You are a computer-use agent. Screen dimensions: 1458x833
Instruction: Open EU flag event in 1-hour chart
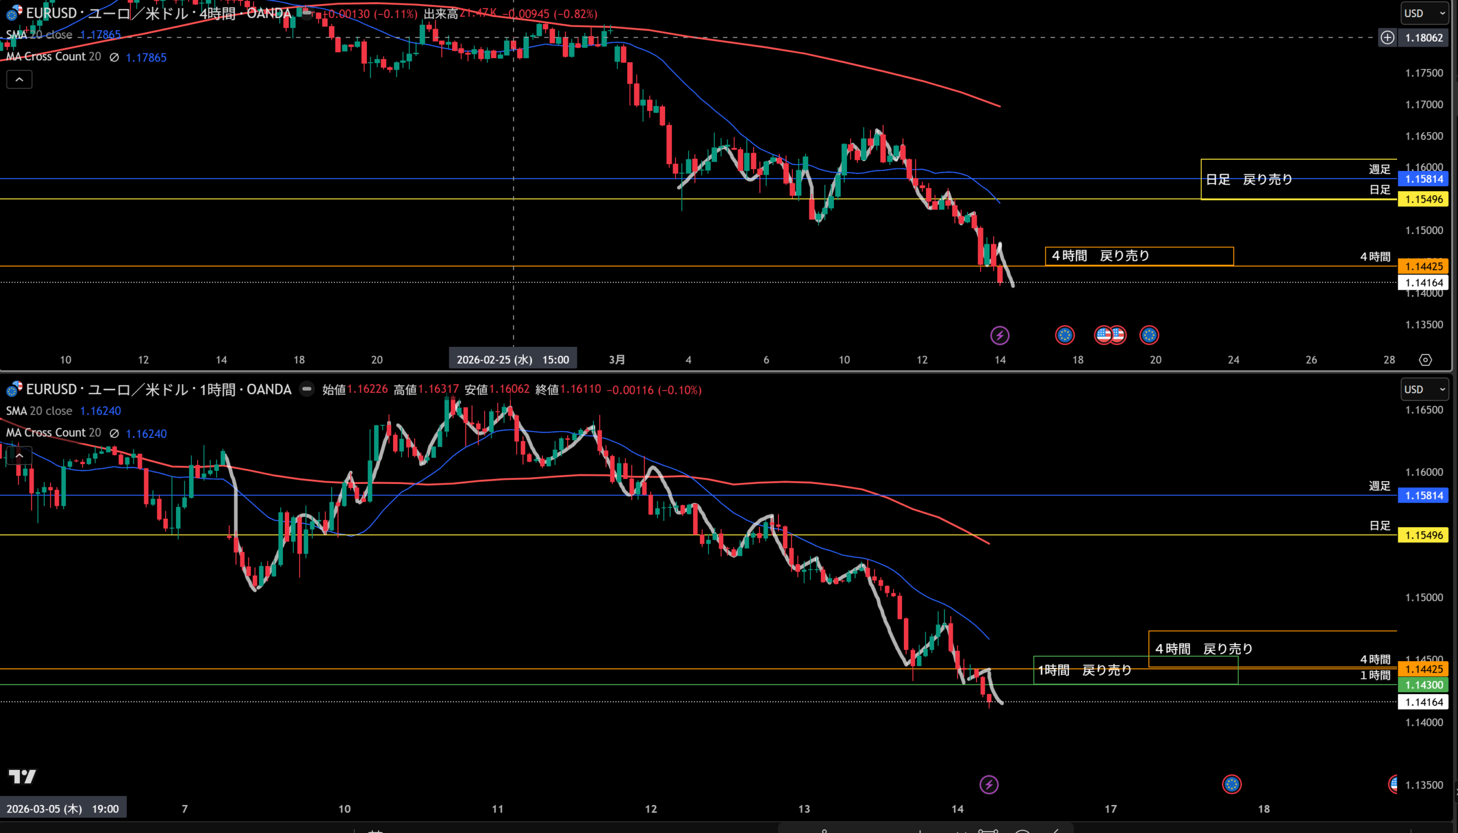1231,785
